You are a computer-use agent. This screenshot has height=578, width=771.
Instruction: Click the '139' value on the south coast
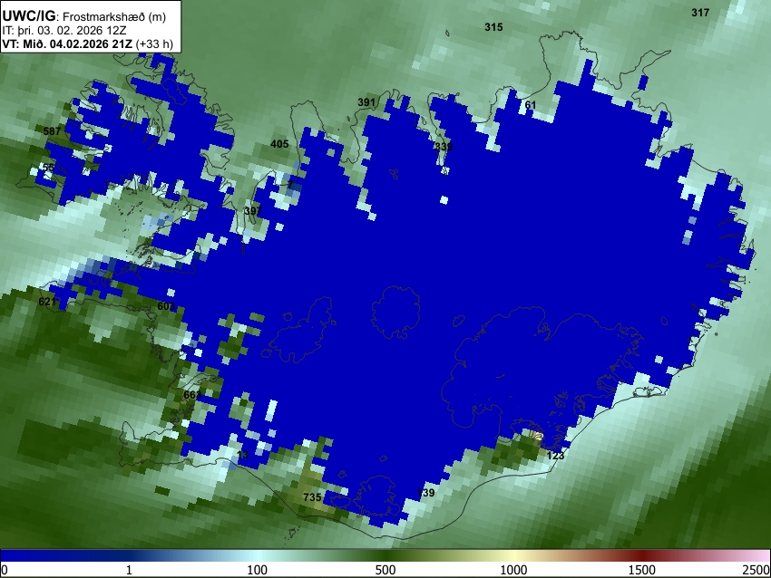pyautogui.click(x=425, y=493)
